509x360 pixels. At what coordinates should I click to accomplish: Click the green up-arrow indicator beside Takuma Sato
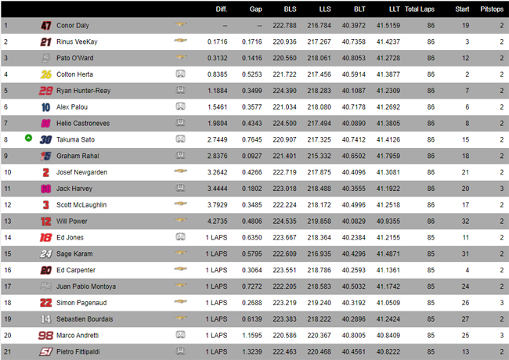pos(28,139)
